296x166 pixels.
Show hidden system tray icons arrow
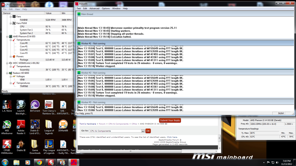click(x=264, y=163)
